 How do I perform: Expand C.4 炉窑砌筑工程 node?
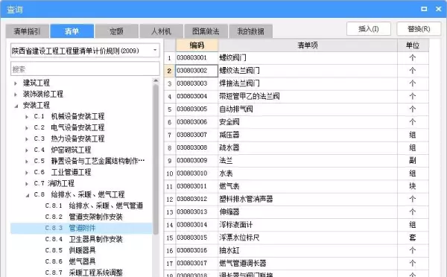(27, 150)
